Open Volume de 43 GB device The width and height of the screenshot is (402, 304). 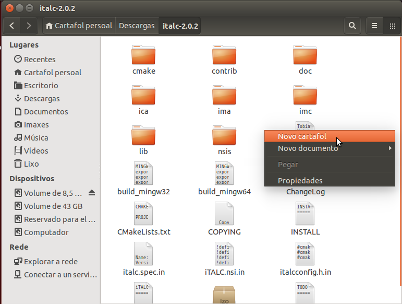51,206
